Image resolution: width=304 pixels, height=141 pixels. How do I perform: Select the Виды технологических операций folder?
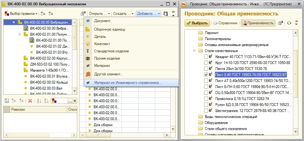[x=231, y=117]
